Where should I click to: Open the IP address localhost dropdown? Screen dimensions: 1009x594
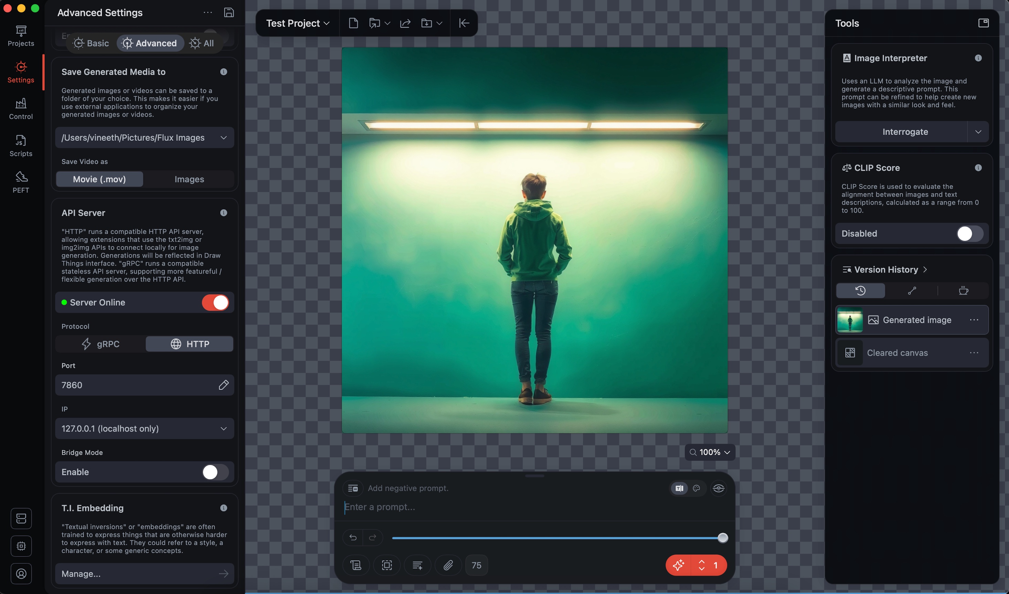144,428
